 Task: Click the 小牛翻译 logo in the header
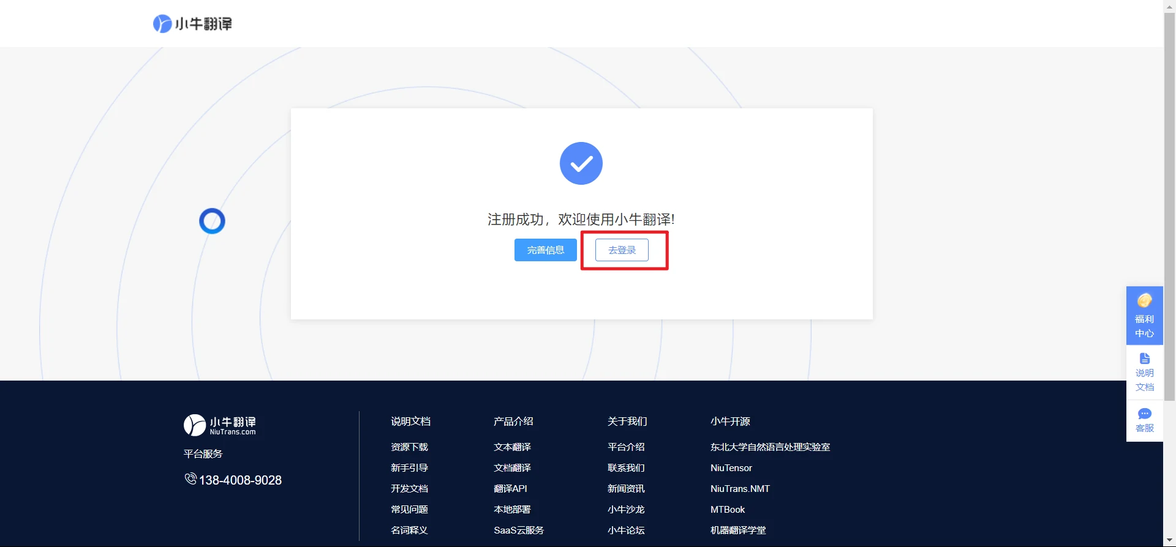point(192,24)
